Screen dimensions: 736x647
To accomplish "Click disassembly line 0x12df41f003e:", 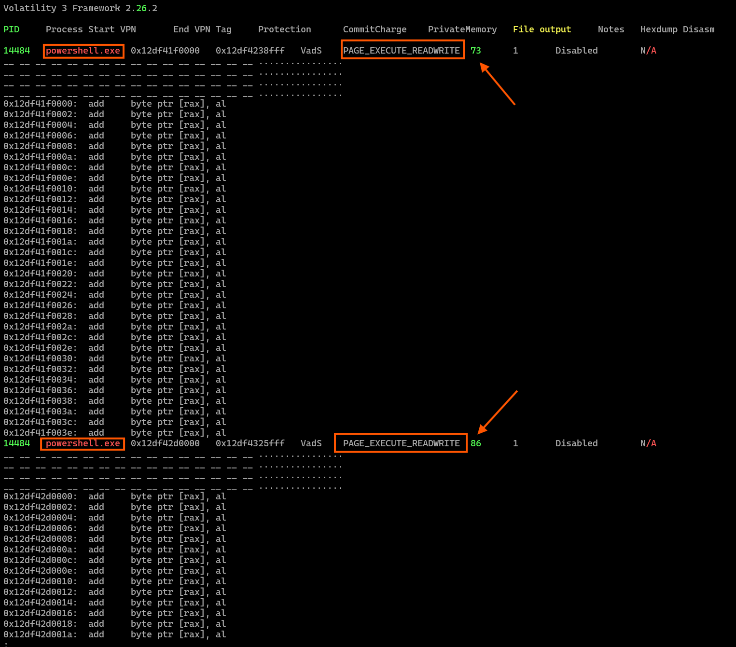I will pyautogui.click(x=115, y=433).
